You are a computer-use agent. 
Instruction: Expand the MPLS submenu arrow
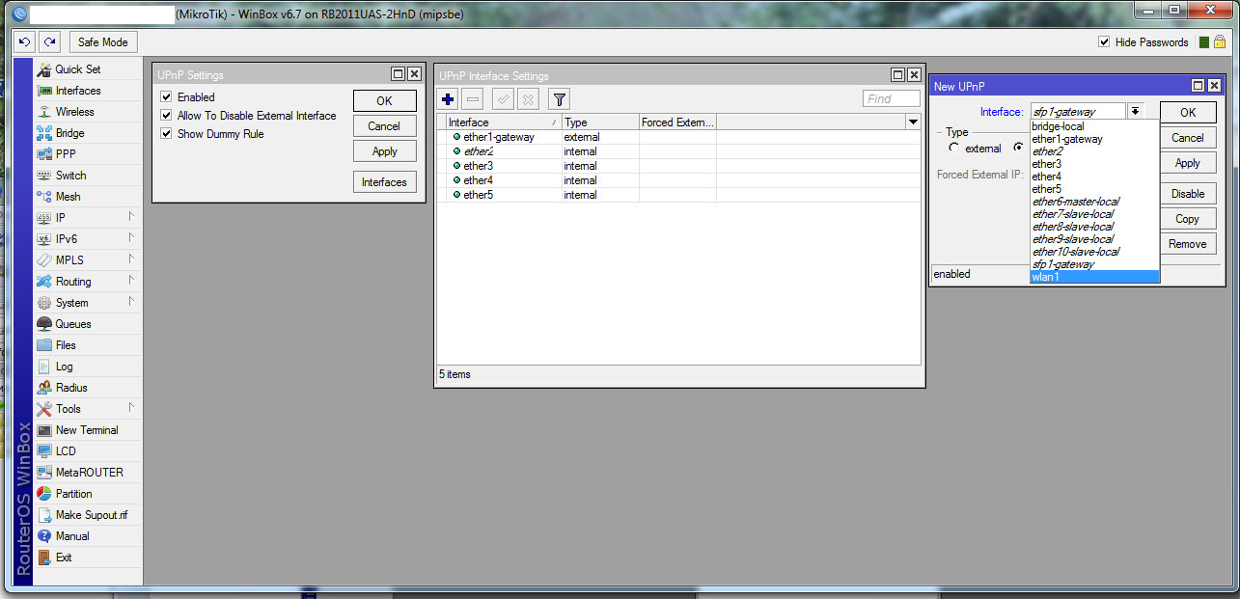coord(130,259)
